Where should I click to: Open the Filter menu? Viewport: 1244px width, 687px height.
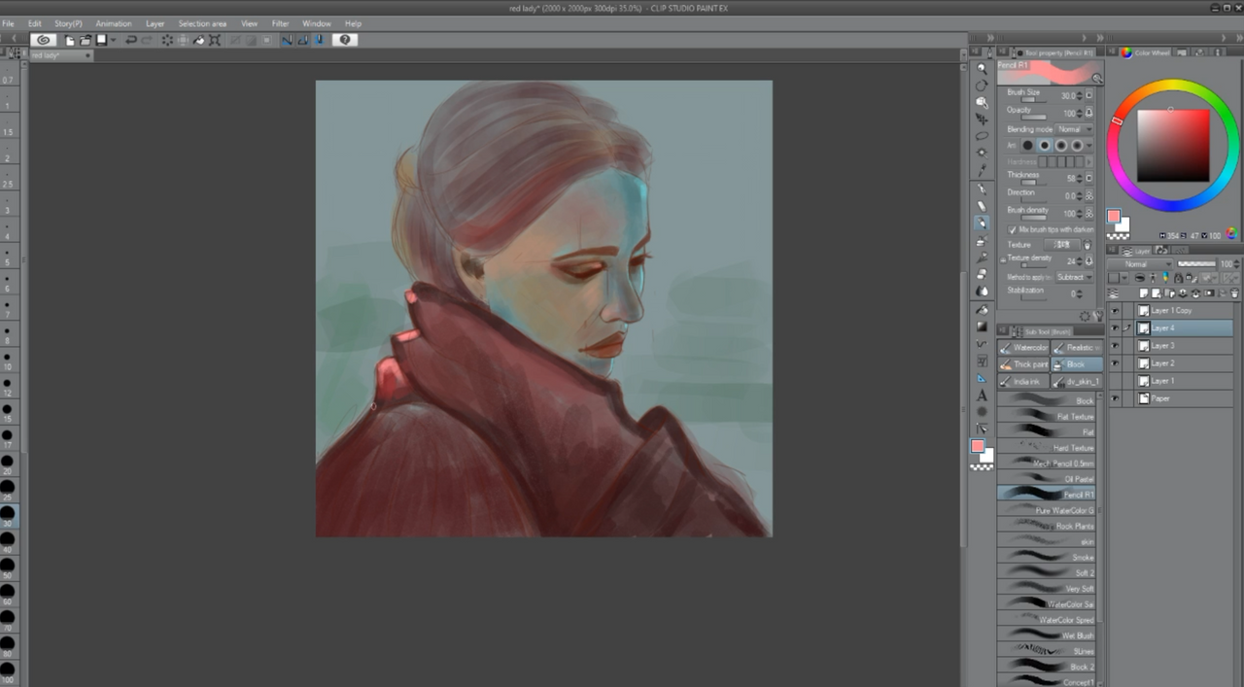pos(280,23)
